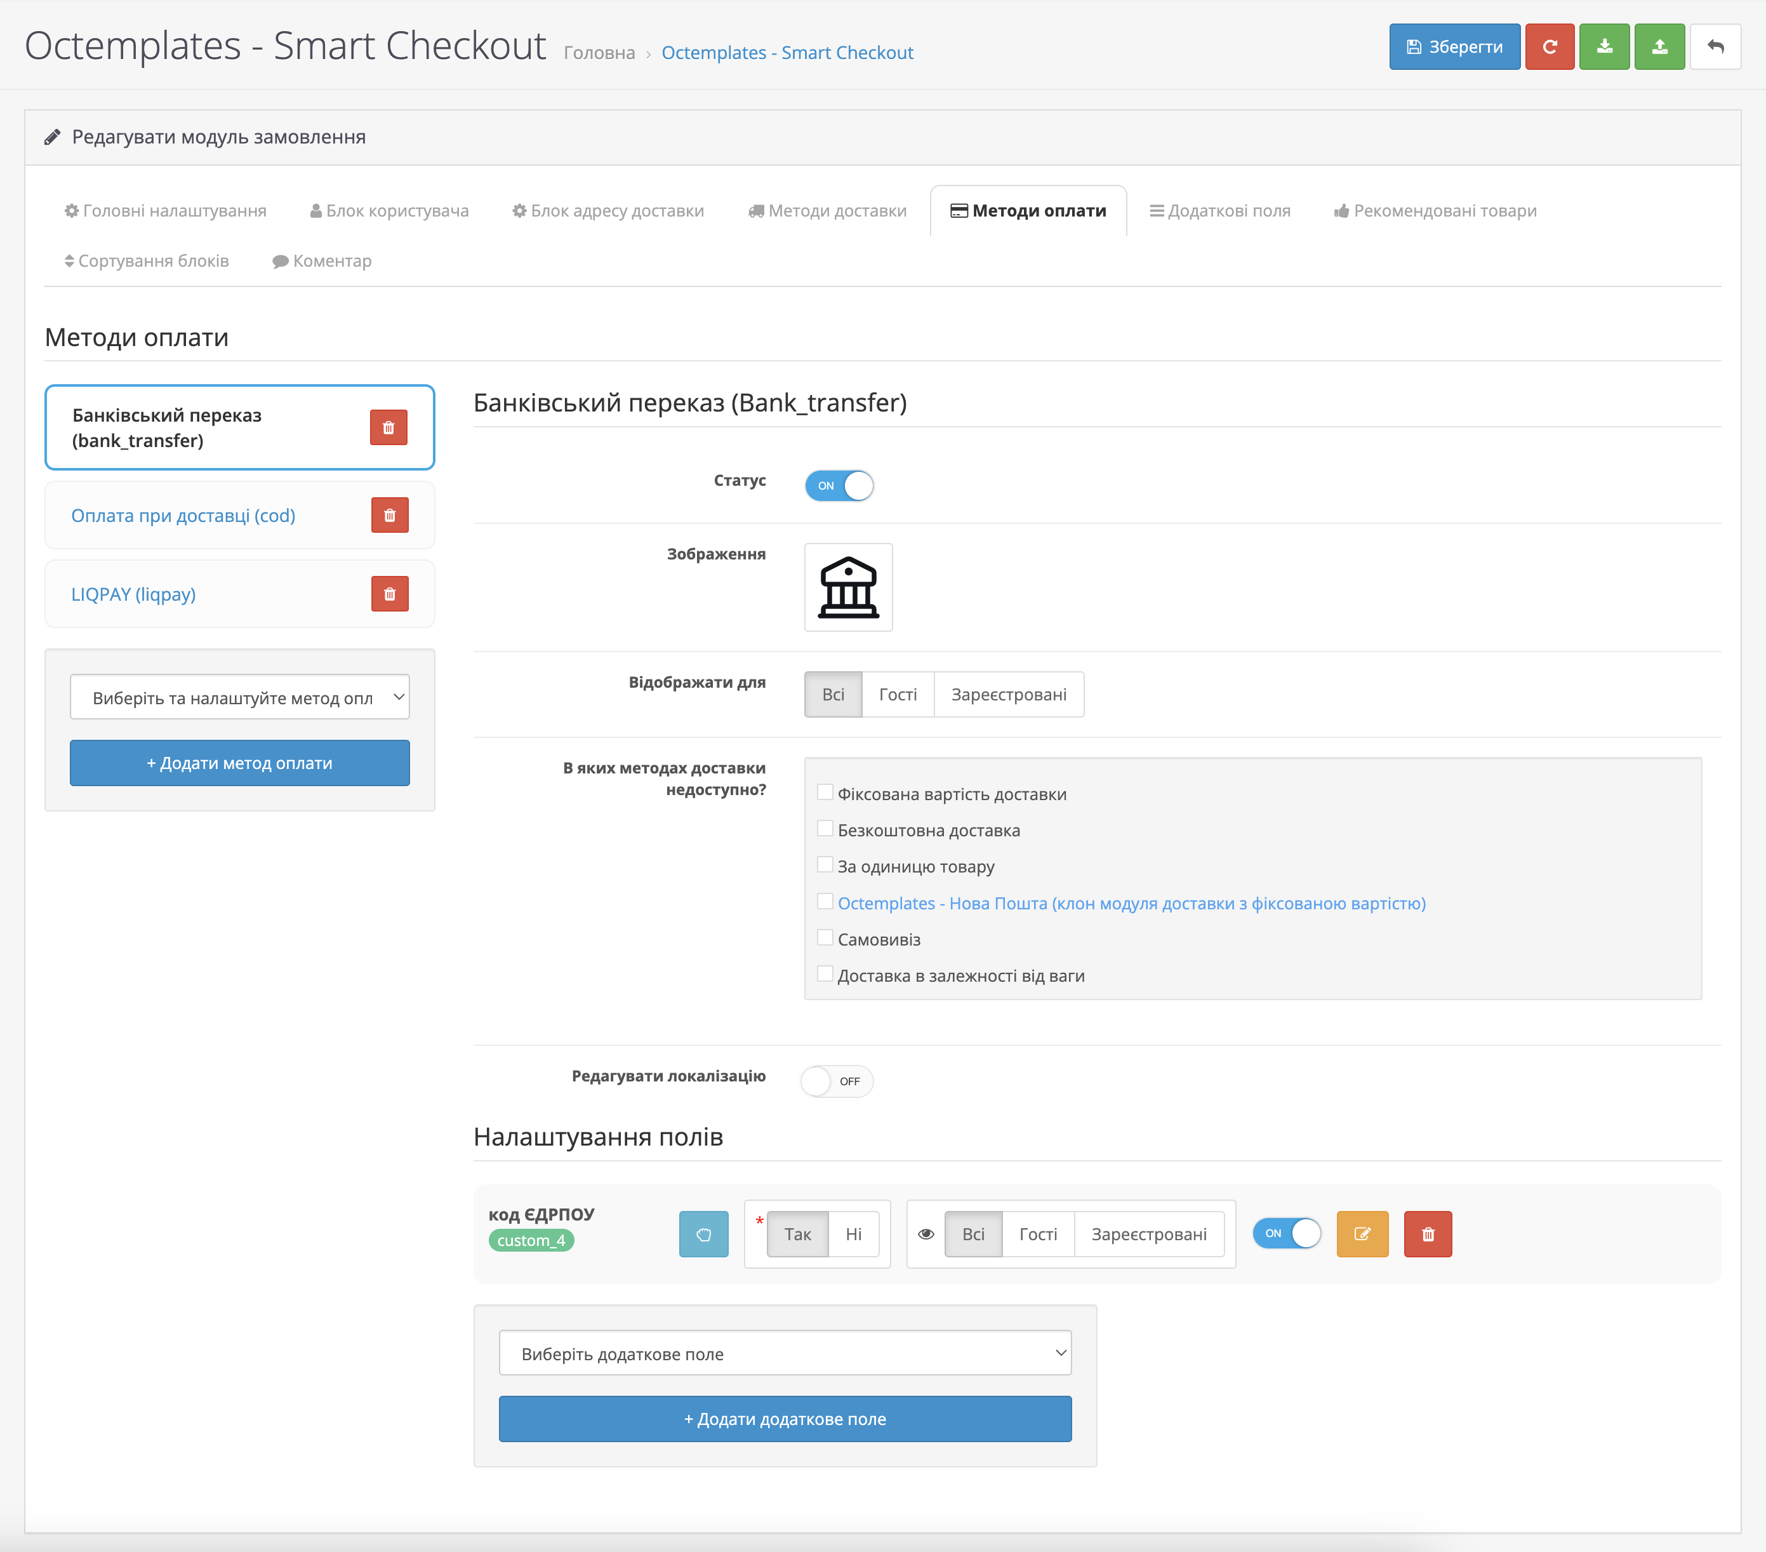Image resolution: width=1766 pixels, height=1552 pixels.
Task: Select Оплата при доставці (cod) method
Action: click(183, 516)
